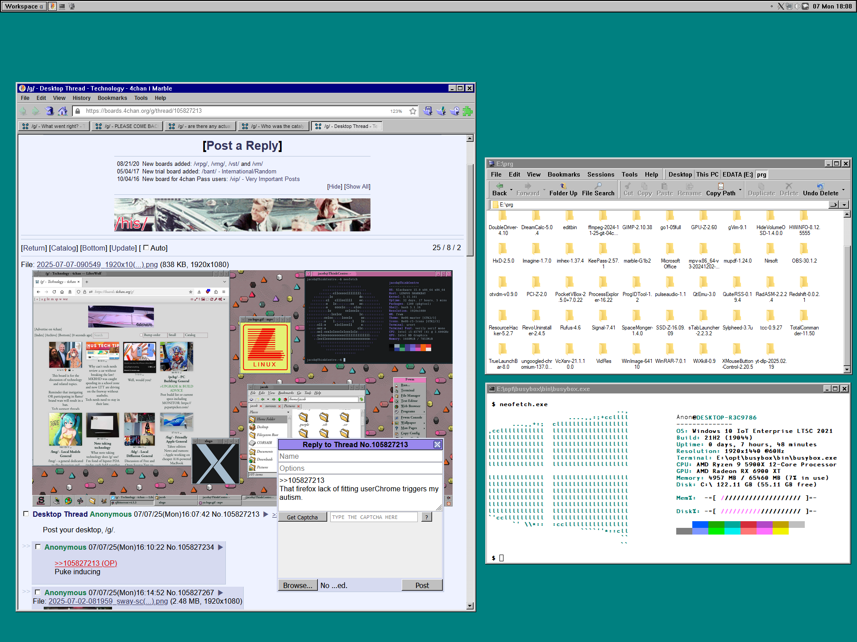
Task: Open File Search in the file manager
Action: pos(598,189)
